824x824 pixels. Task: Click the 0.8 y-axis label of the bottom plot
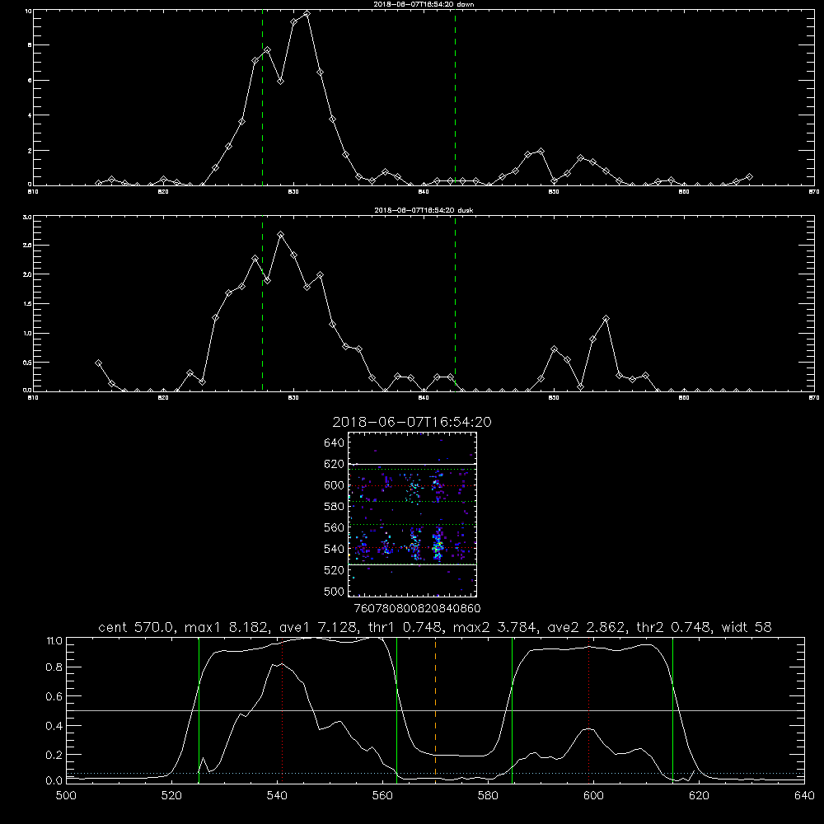pos(54,667)
